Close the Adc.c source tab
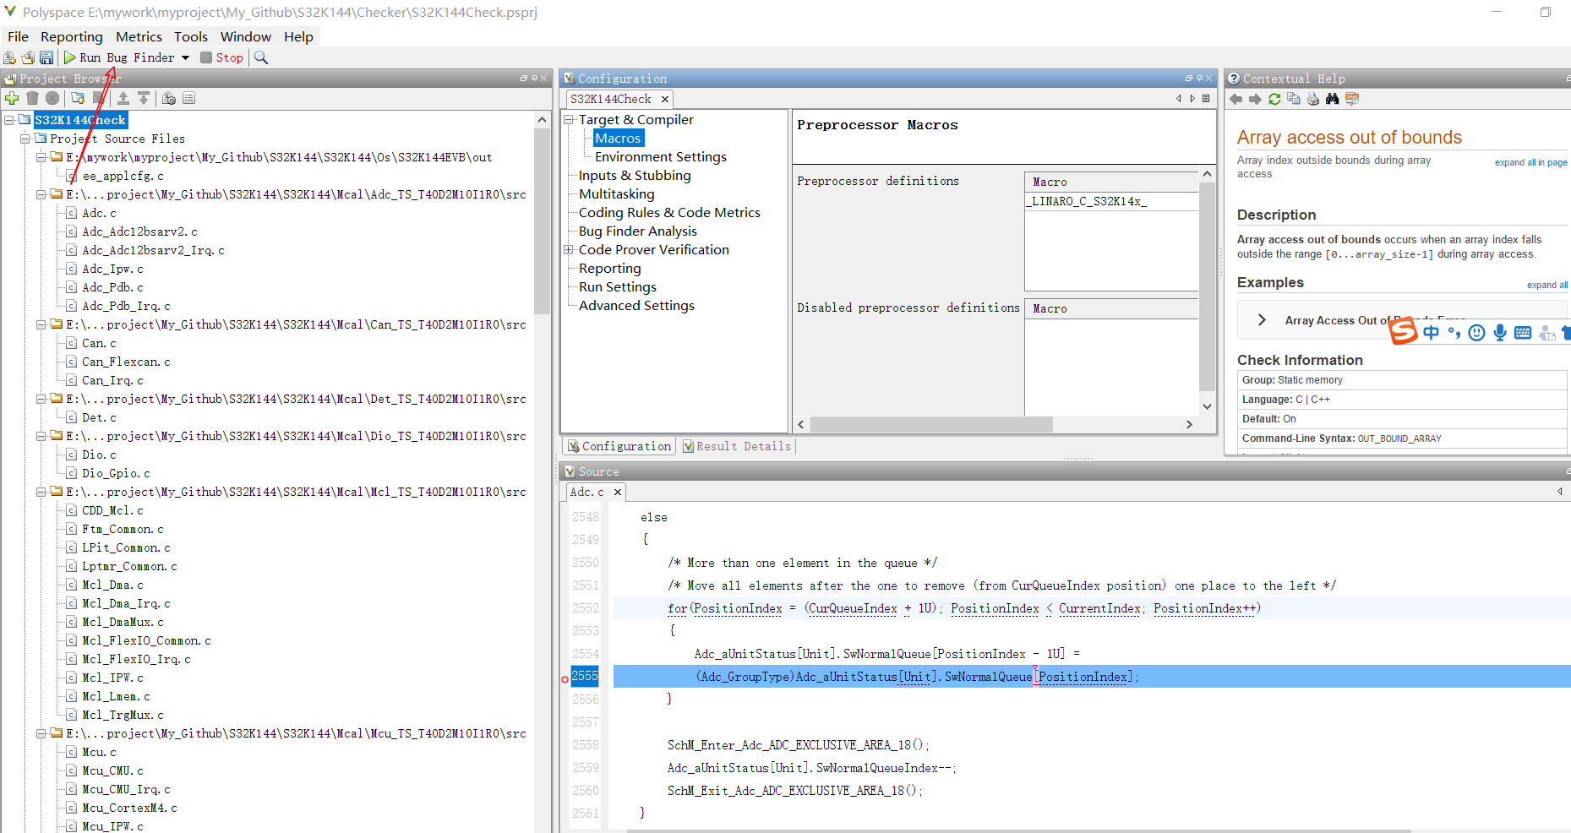 [x=618, y=492]
